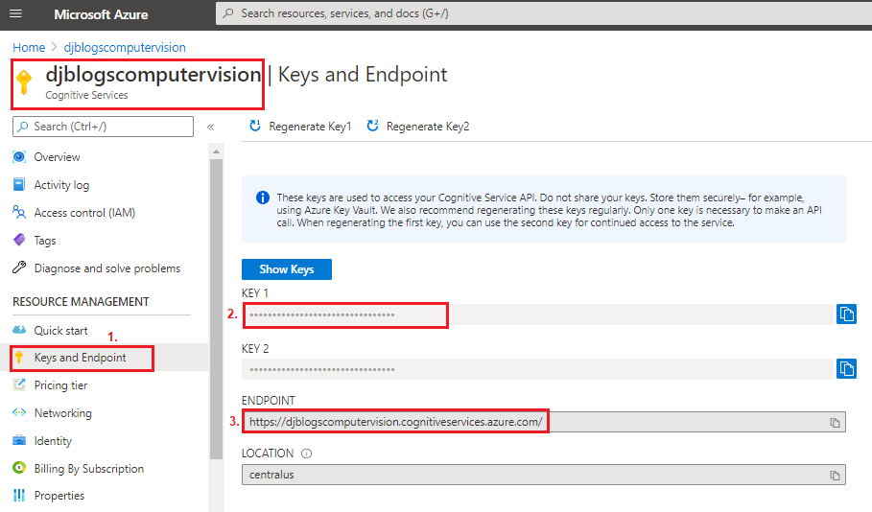Click Microsoft Azure logo text
Viewport: 872px width, 512px height.
pos(101,14)
